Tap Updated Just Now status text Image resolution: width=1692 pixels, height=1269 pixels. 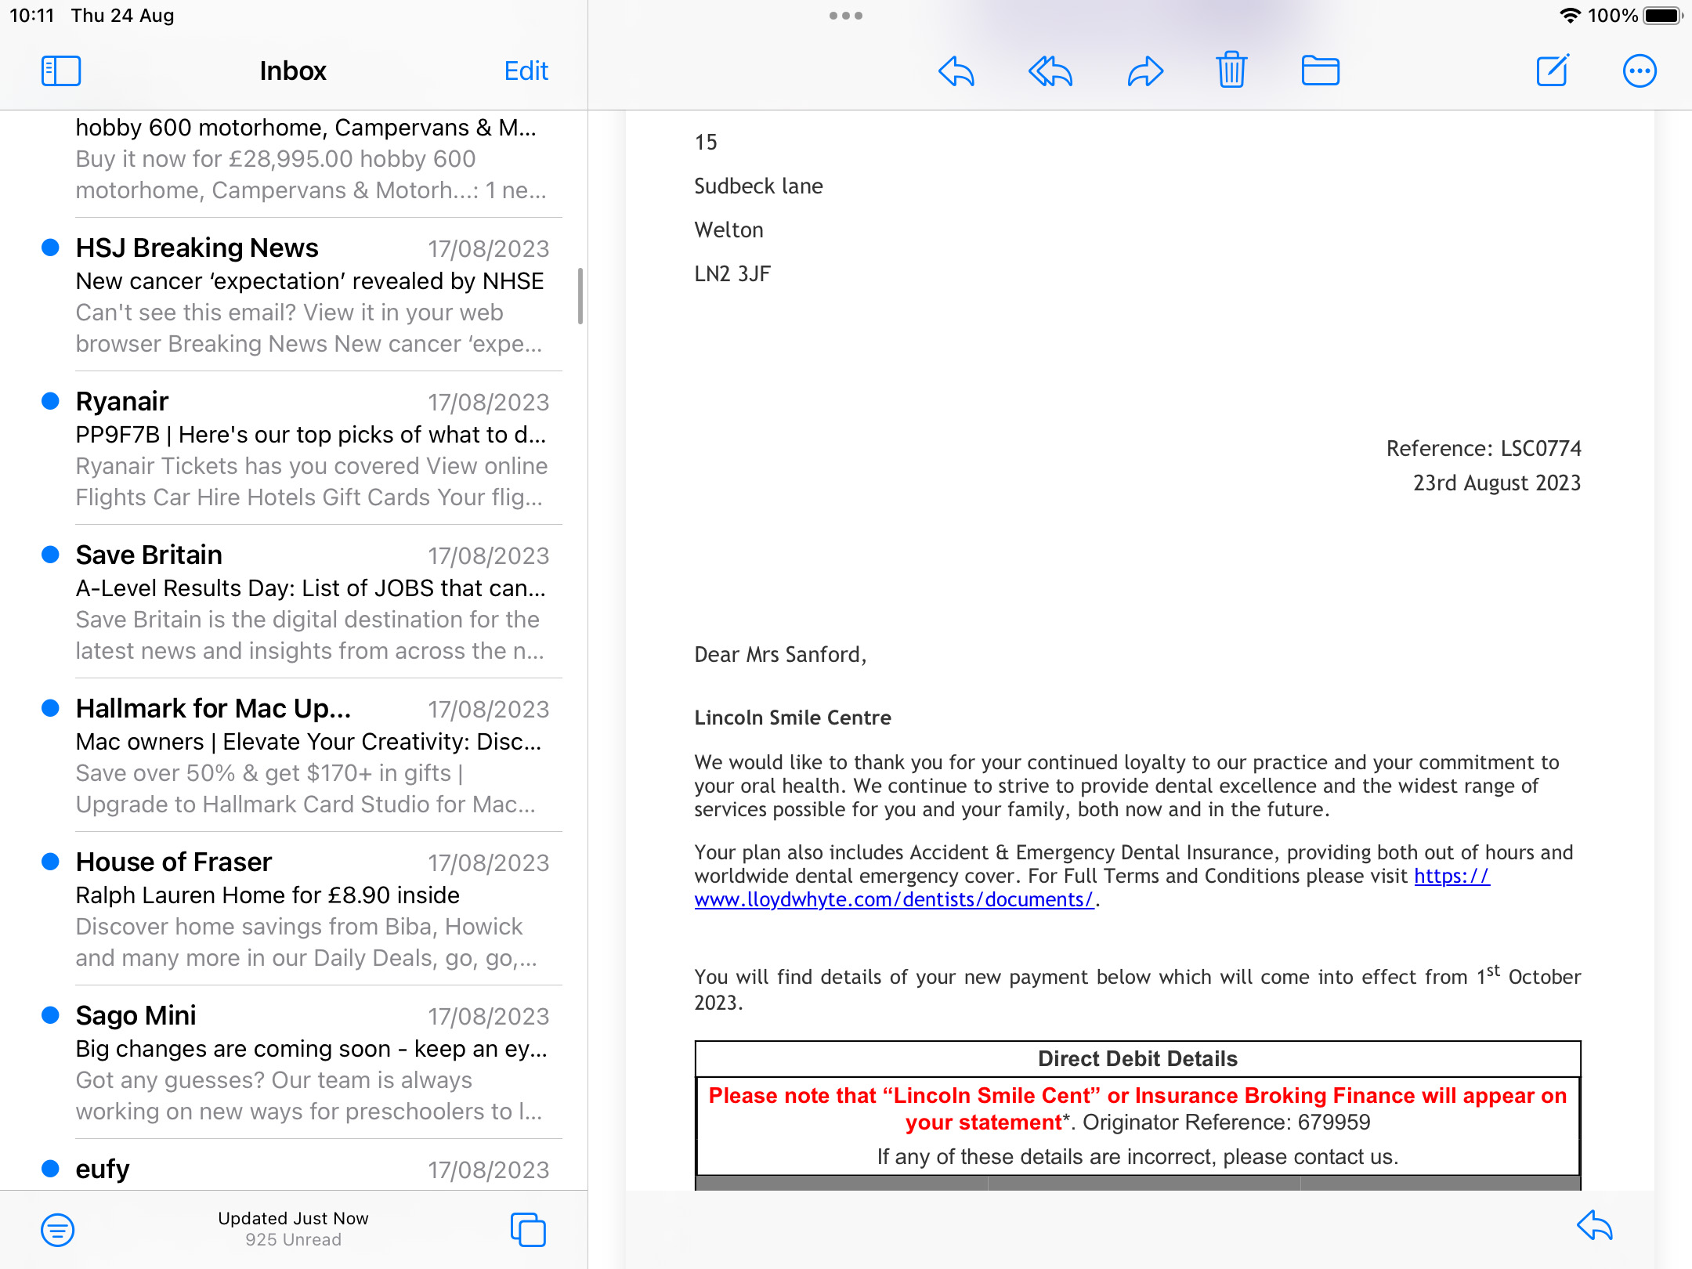coord(293,1218)
